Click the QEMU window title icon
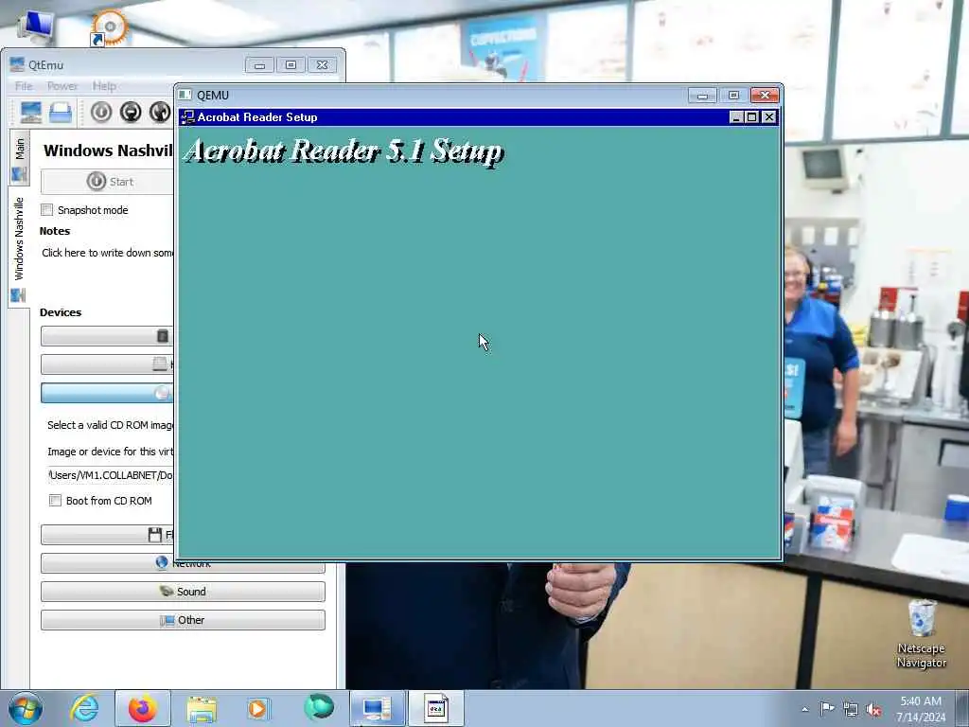Image resolution: width=969 pixels, height=727 pixels. 185,96
